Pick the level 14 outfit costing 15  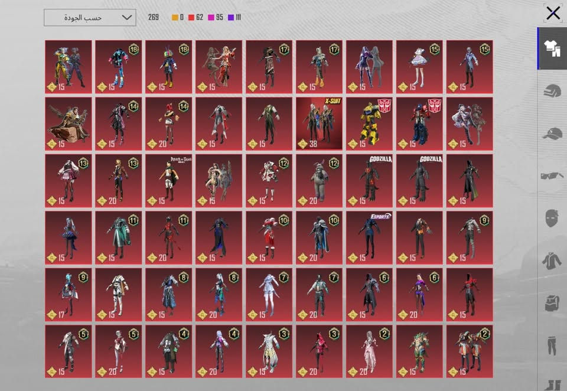point(119,123)
